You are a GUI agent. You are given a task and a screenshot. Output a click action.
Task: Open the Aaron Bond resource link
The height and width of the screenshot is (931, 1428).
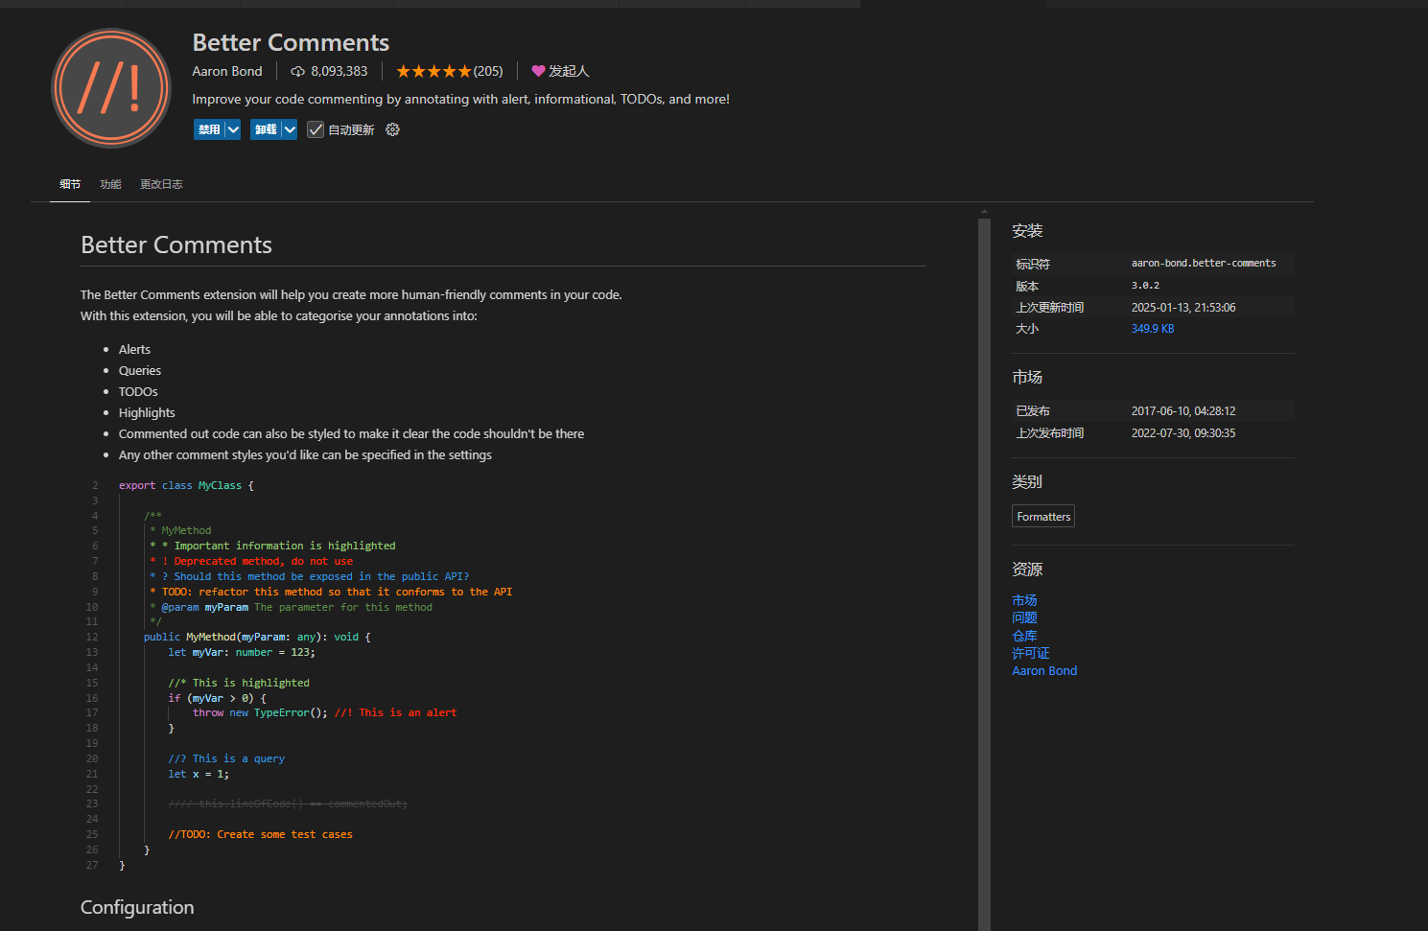coord(1044,670)
